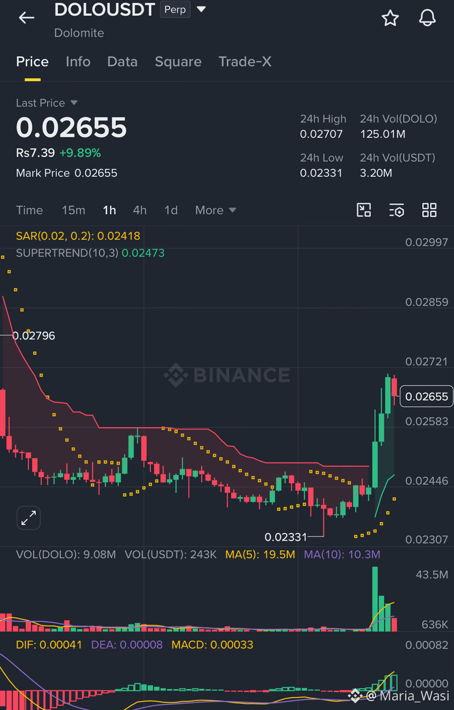
Task: Open the chart drawing tools icon
Action: 364,210
